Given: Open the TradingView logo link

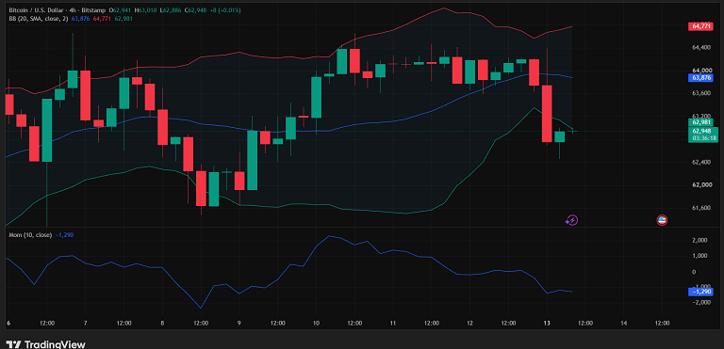Looking at the screenshot, I should click(x=46, y=344).
